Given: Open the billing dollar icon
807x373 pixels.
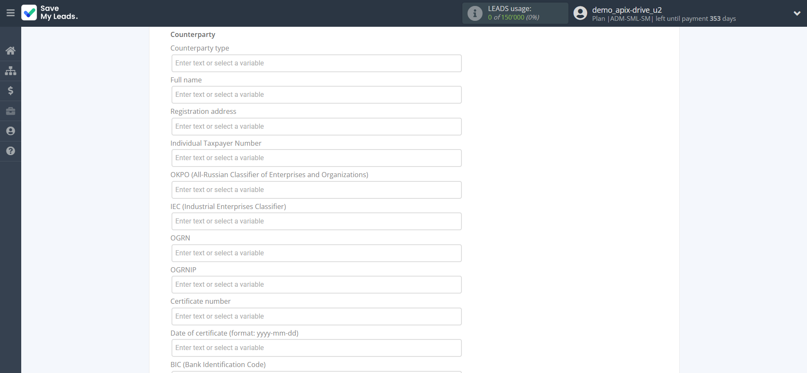Looking at the screenshot, I should 11,90.
